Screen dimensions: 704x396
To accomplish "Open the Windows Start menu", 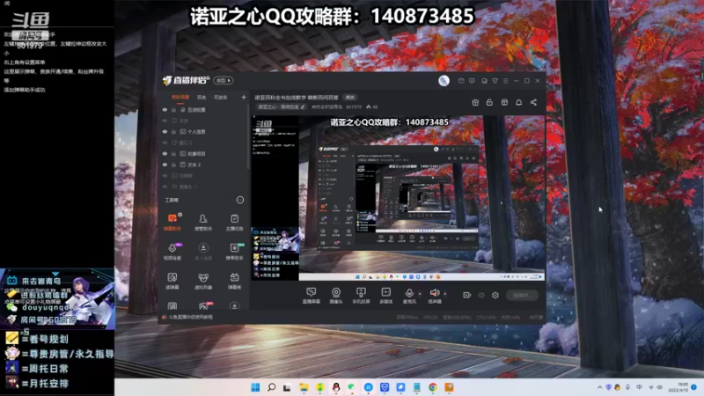I will tap(255, 387).
